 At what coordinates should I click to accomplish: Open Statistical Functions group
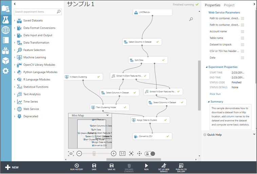[36, 87]
